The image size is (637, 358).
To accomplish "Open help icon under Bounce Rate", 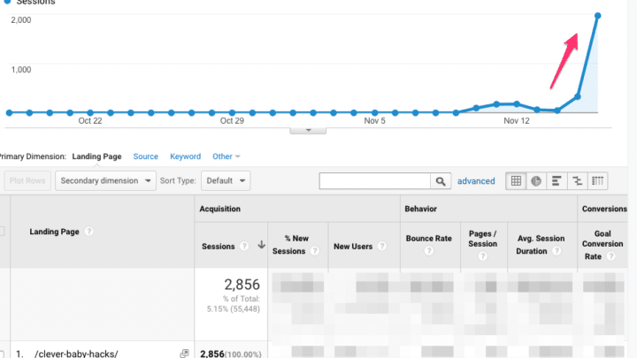I will (428, 251).
